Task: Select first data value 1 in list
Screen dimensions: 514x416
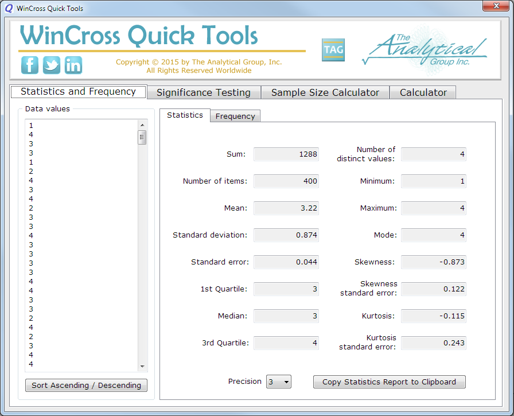Action: pos(31,126)
